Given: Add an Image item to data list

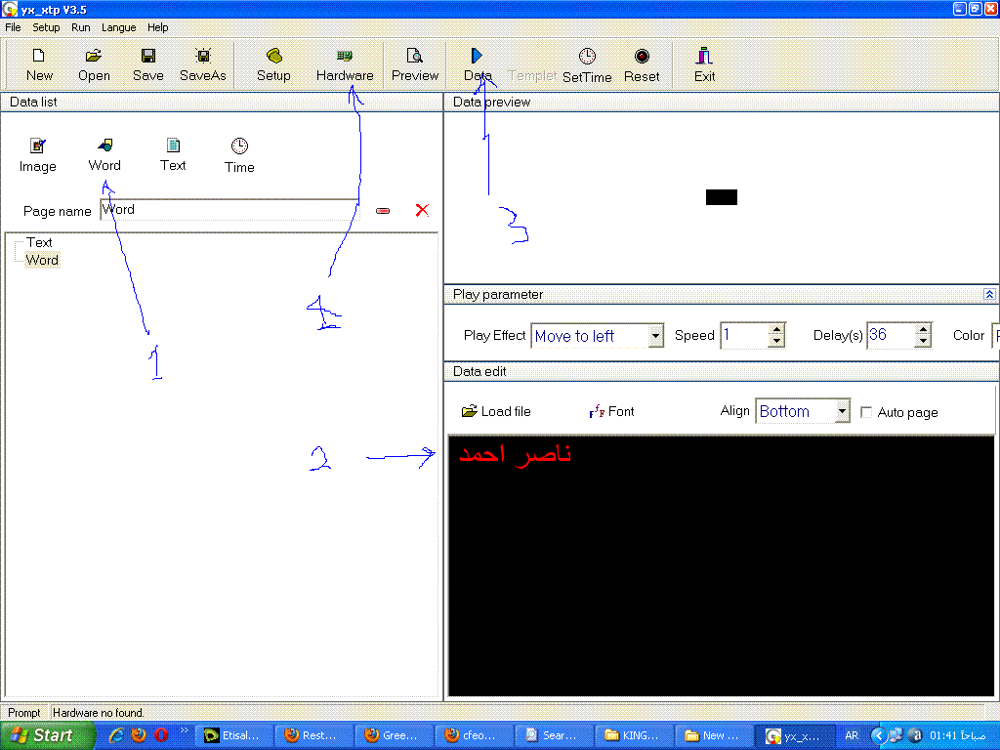Looking at the screenshot, I should 38,155.
